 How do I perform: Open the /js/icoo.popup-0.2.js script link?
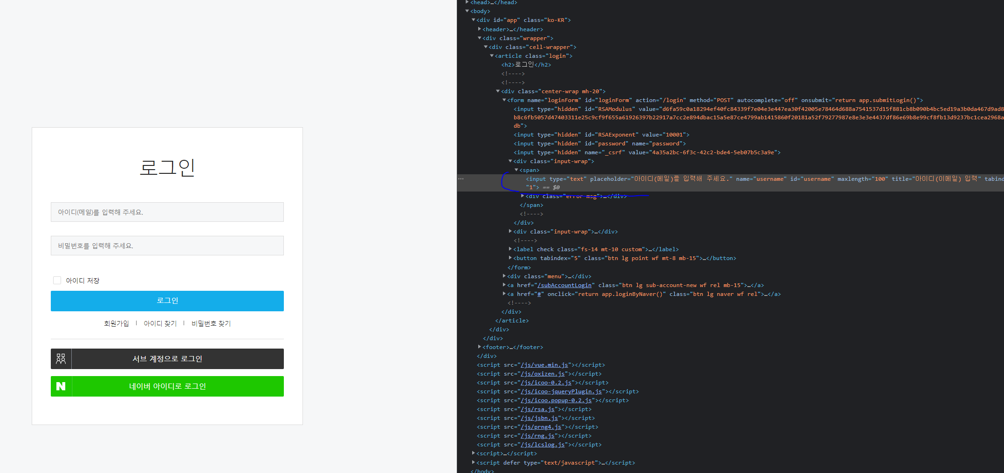tap(556, 400)
